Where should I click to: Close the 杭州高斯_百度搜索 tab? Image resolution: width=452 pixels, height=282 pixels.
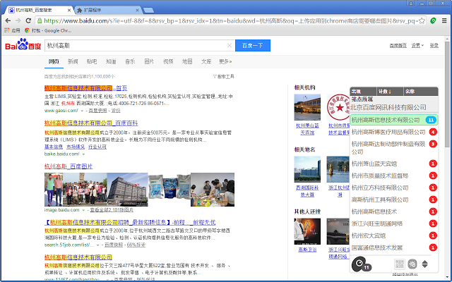[x=69, y=10]
